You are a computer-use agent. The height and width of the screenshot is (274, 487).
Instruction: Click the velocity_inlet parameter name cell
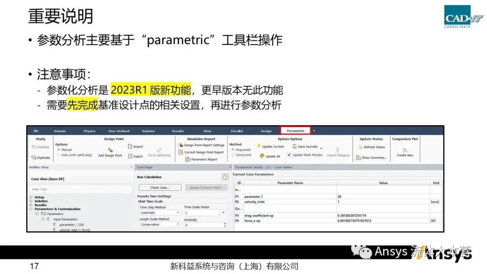point(290,202)
